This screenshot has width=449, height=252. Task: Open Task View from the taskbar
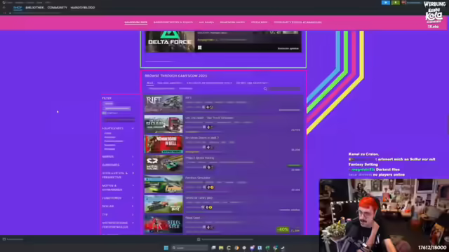(213, 248)
